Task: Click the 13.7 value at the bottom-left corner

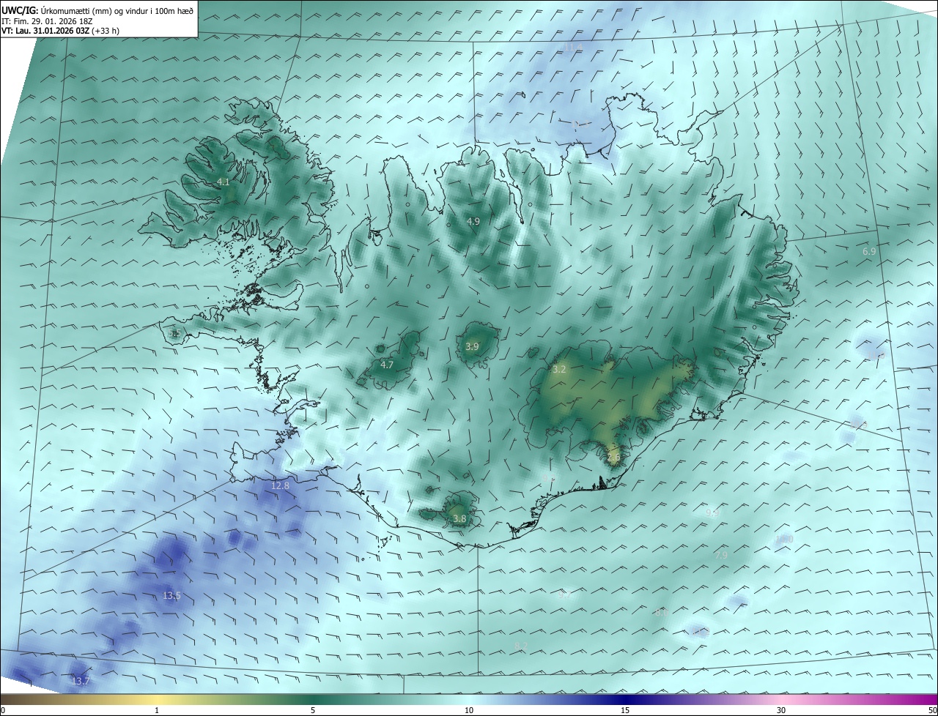Action: [x=81, y=681]
